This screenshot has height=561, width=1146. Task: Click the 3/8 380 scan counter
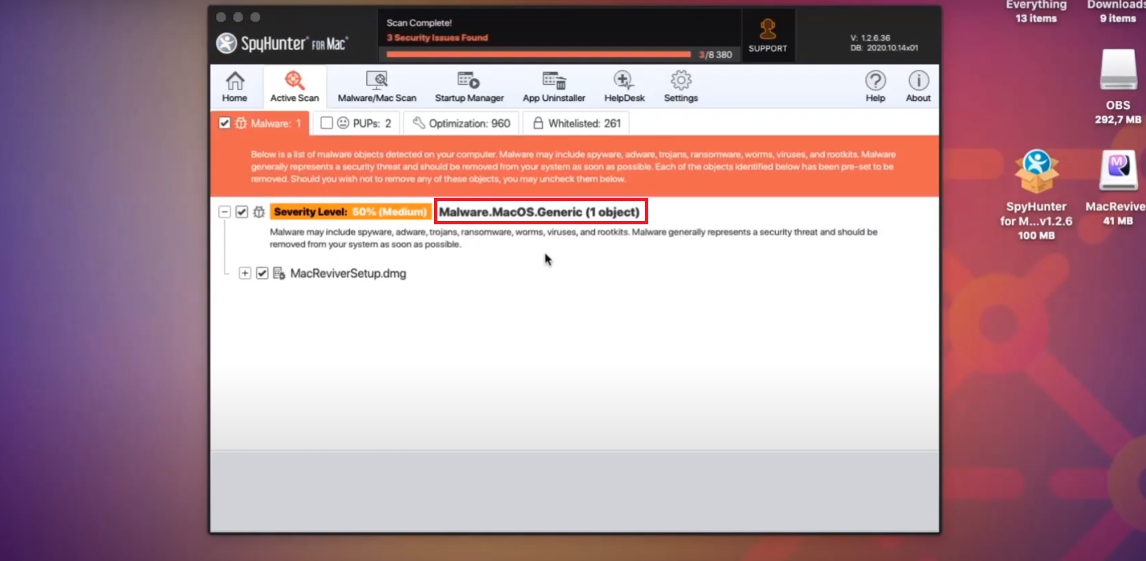point(715,55)
